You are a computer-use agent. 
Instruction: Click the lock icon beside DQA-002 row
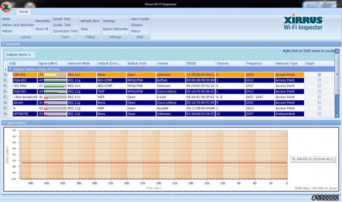coord(5,80)
